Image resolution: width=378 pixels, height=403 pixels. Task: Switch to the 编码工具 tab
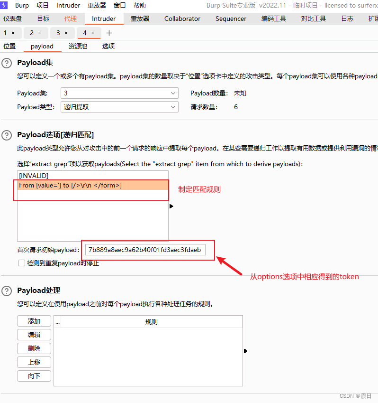(274, 19)
